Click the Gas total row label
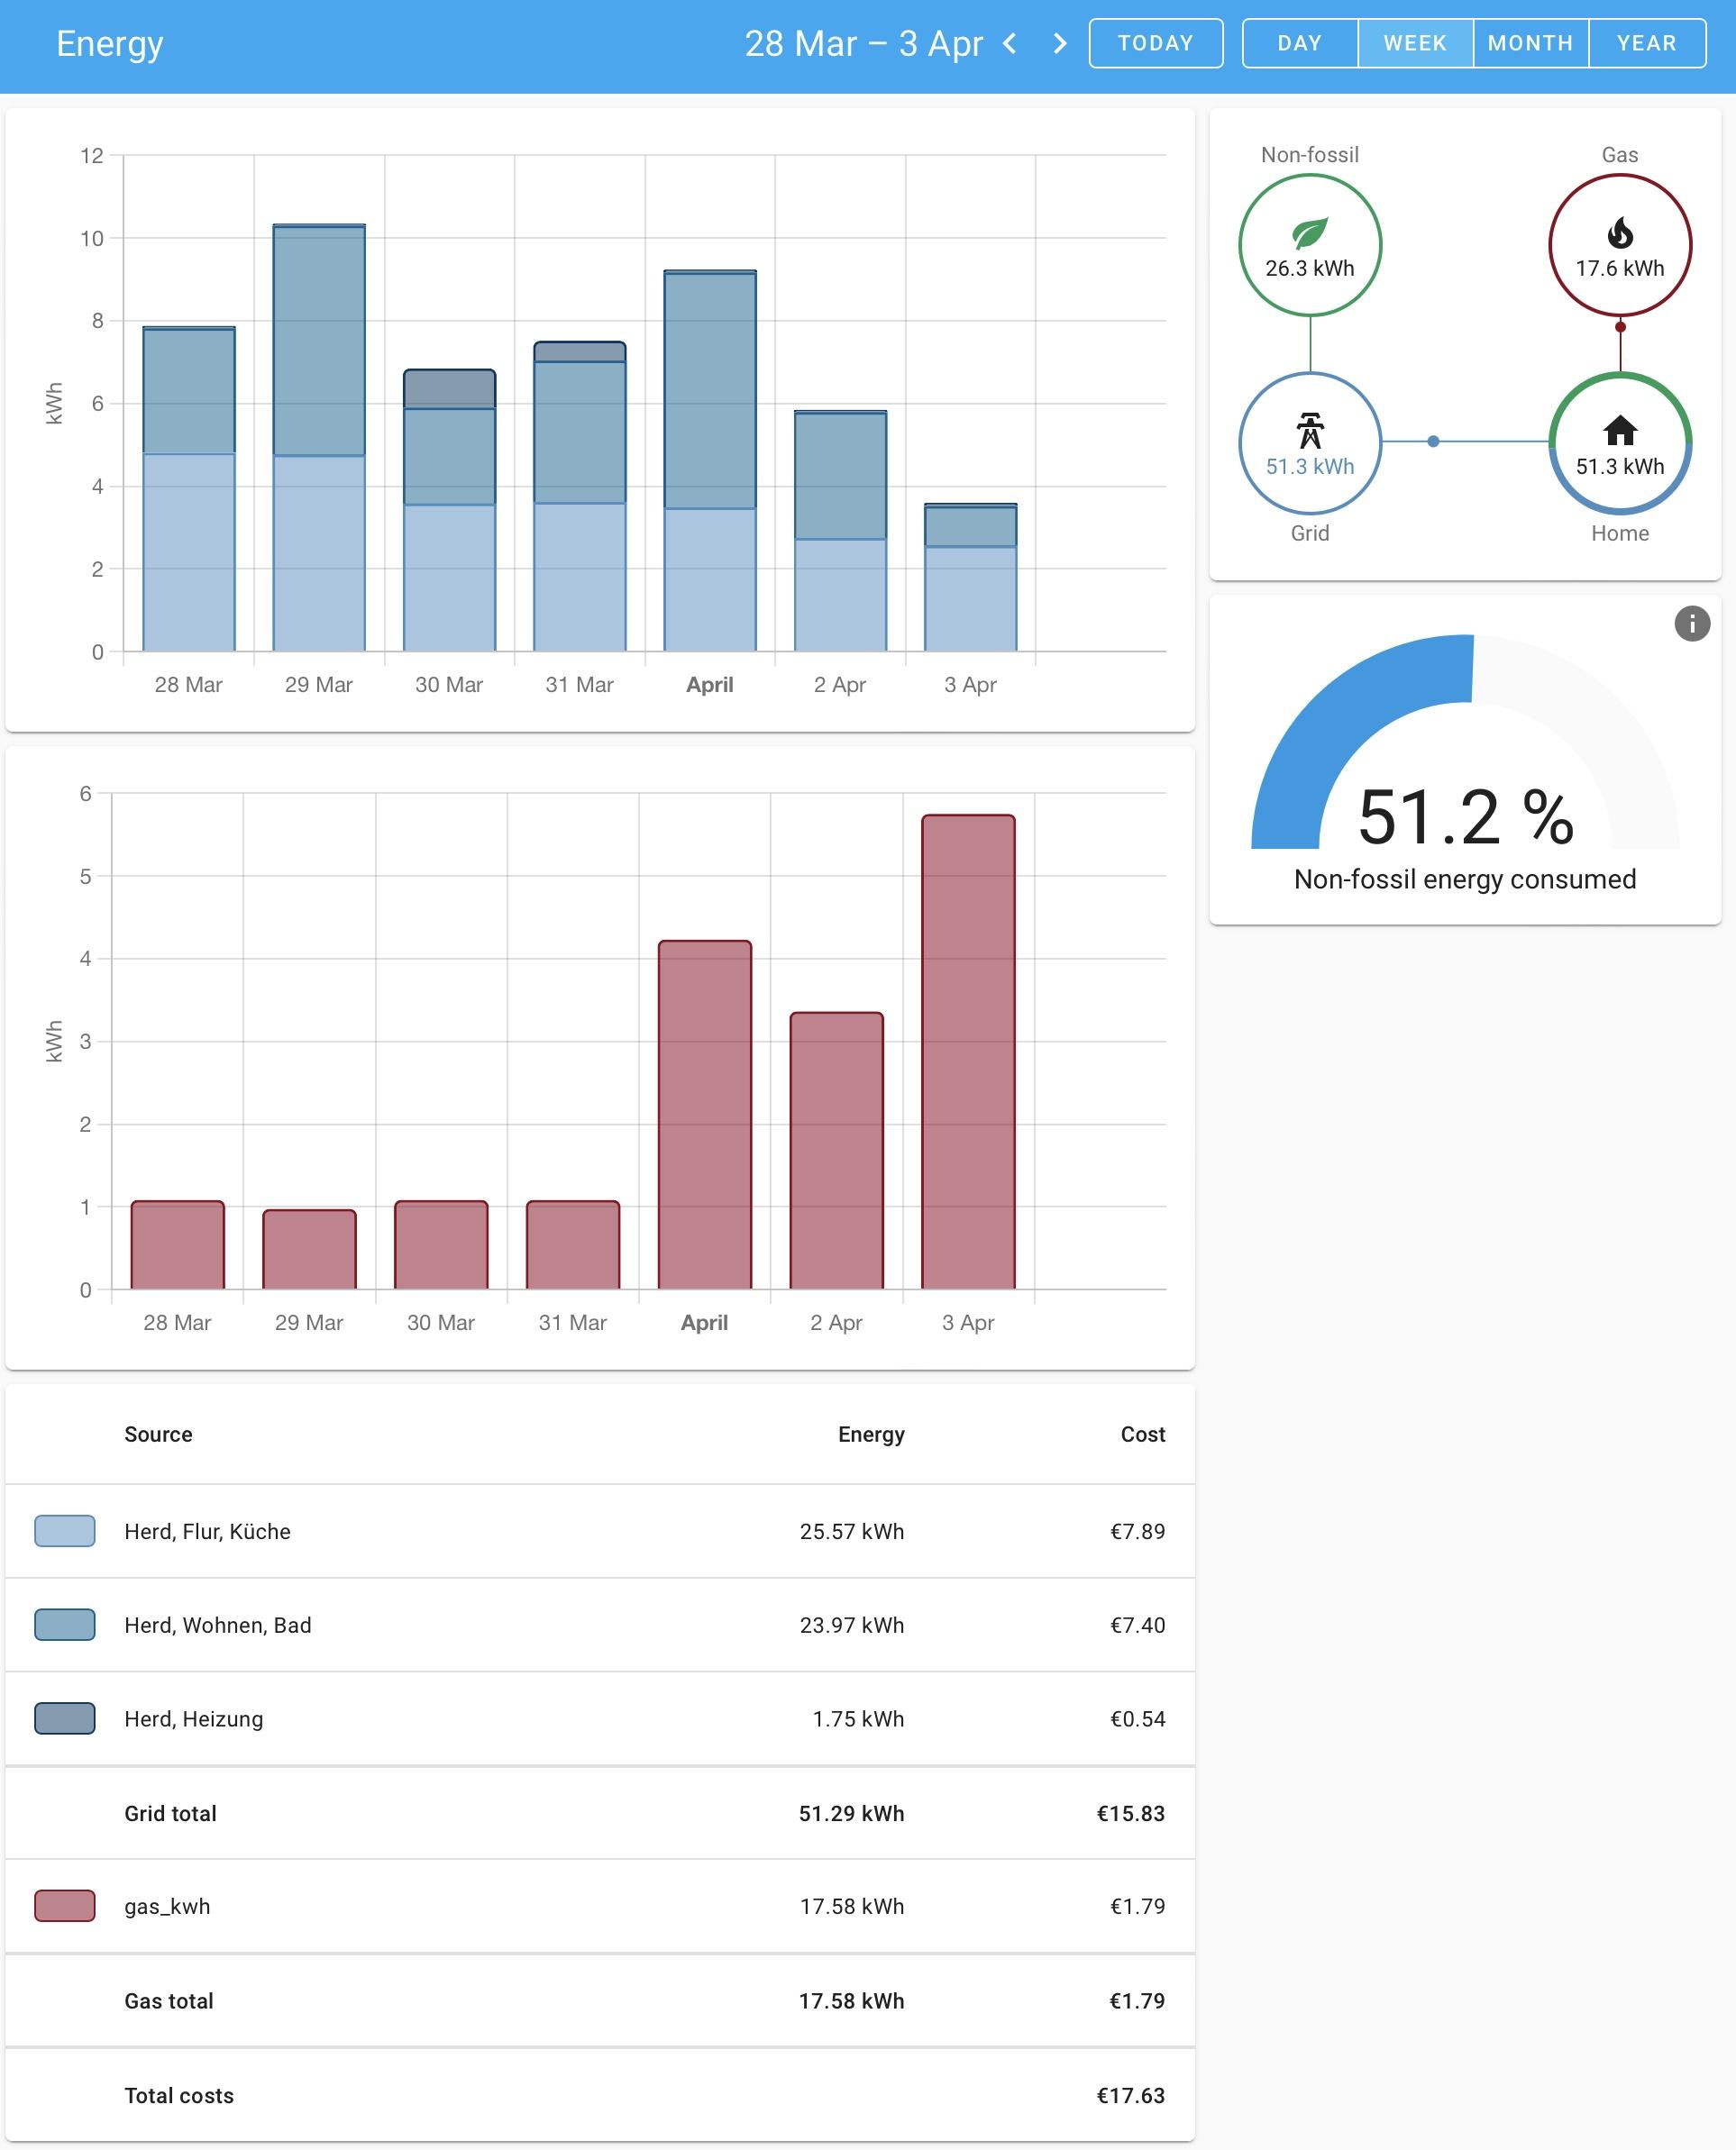The height and width of the screenshot is (2150, 1736). pyautogui.click(x=169, y=2001)
